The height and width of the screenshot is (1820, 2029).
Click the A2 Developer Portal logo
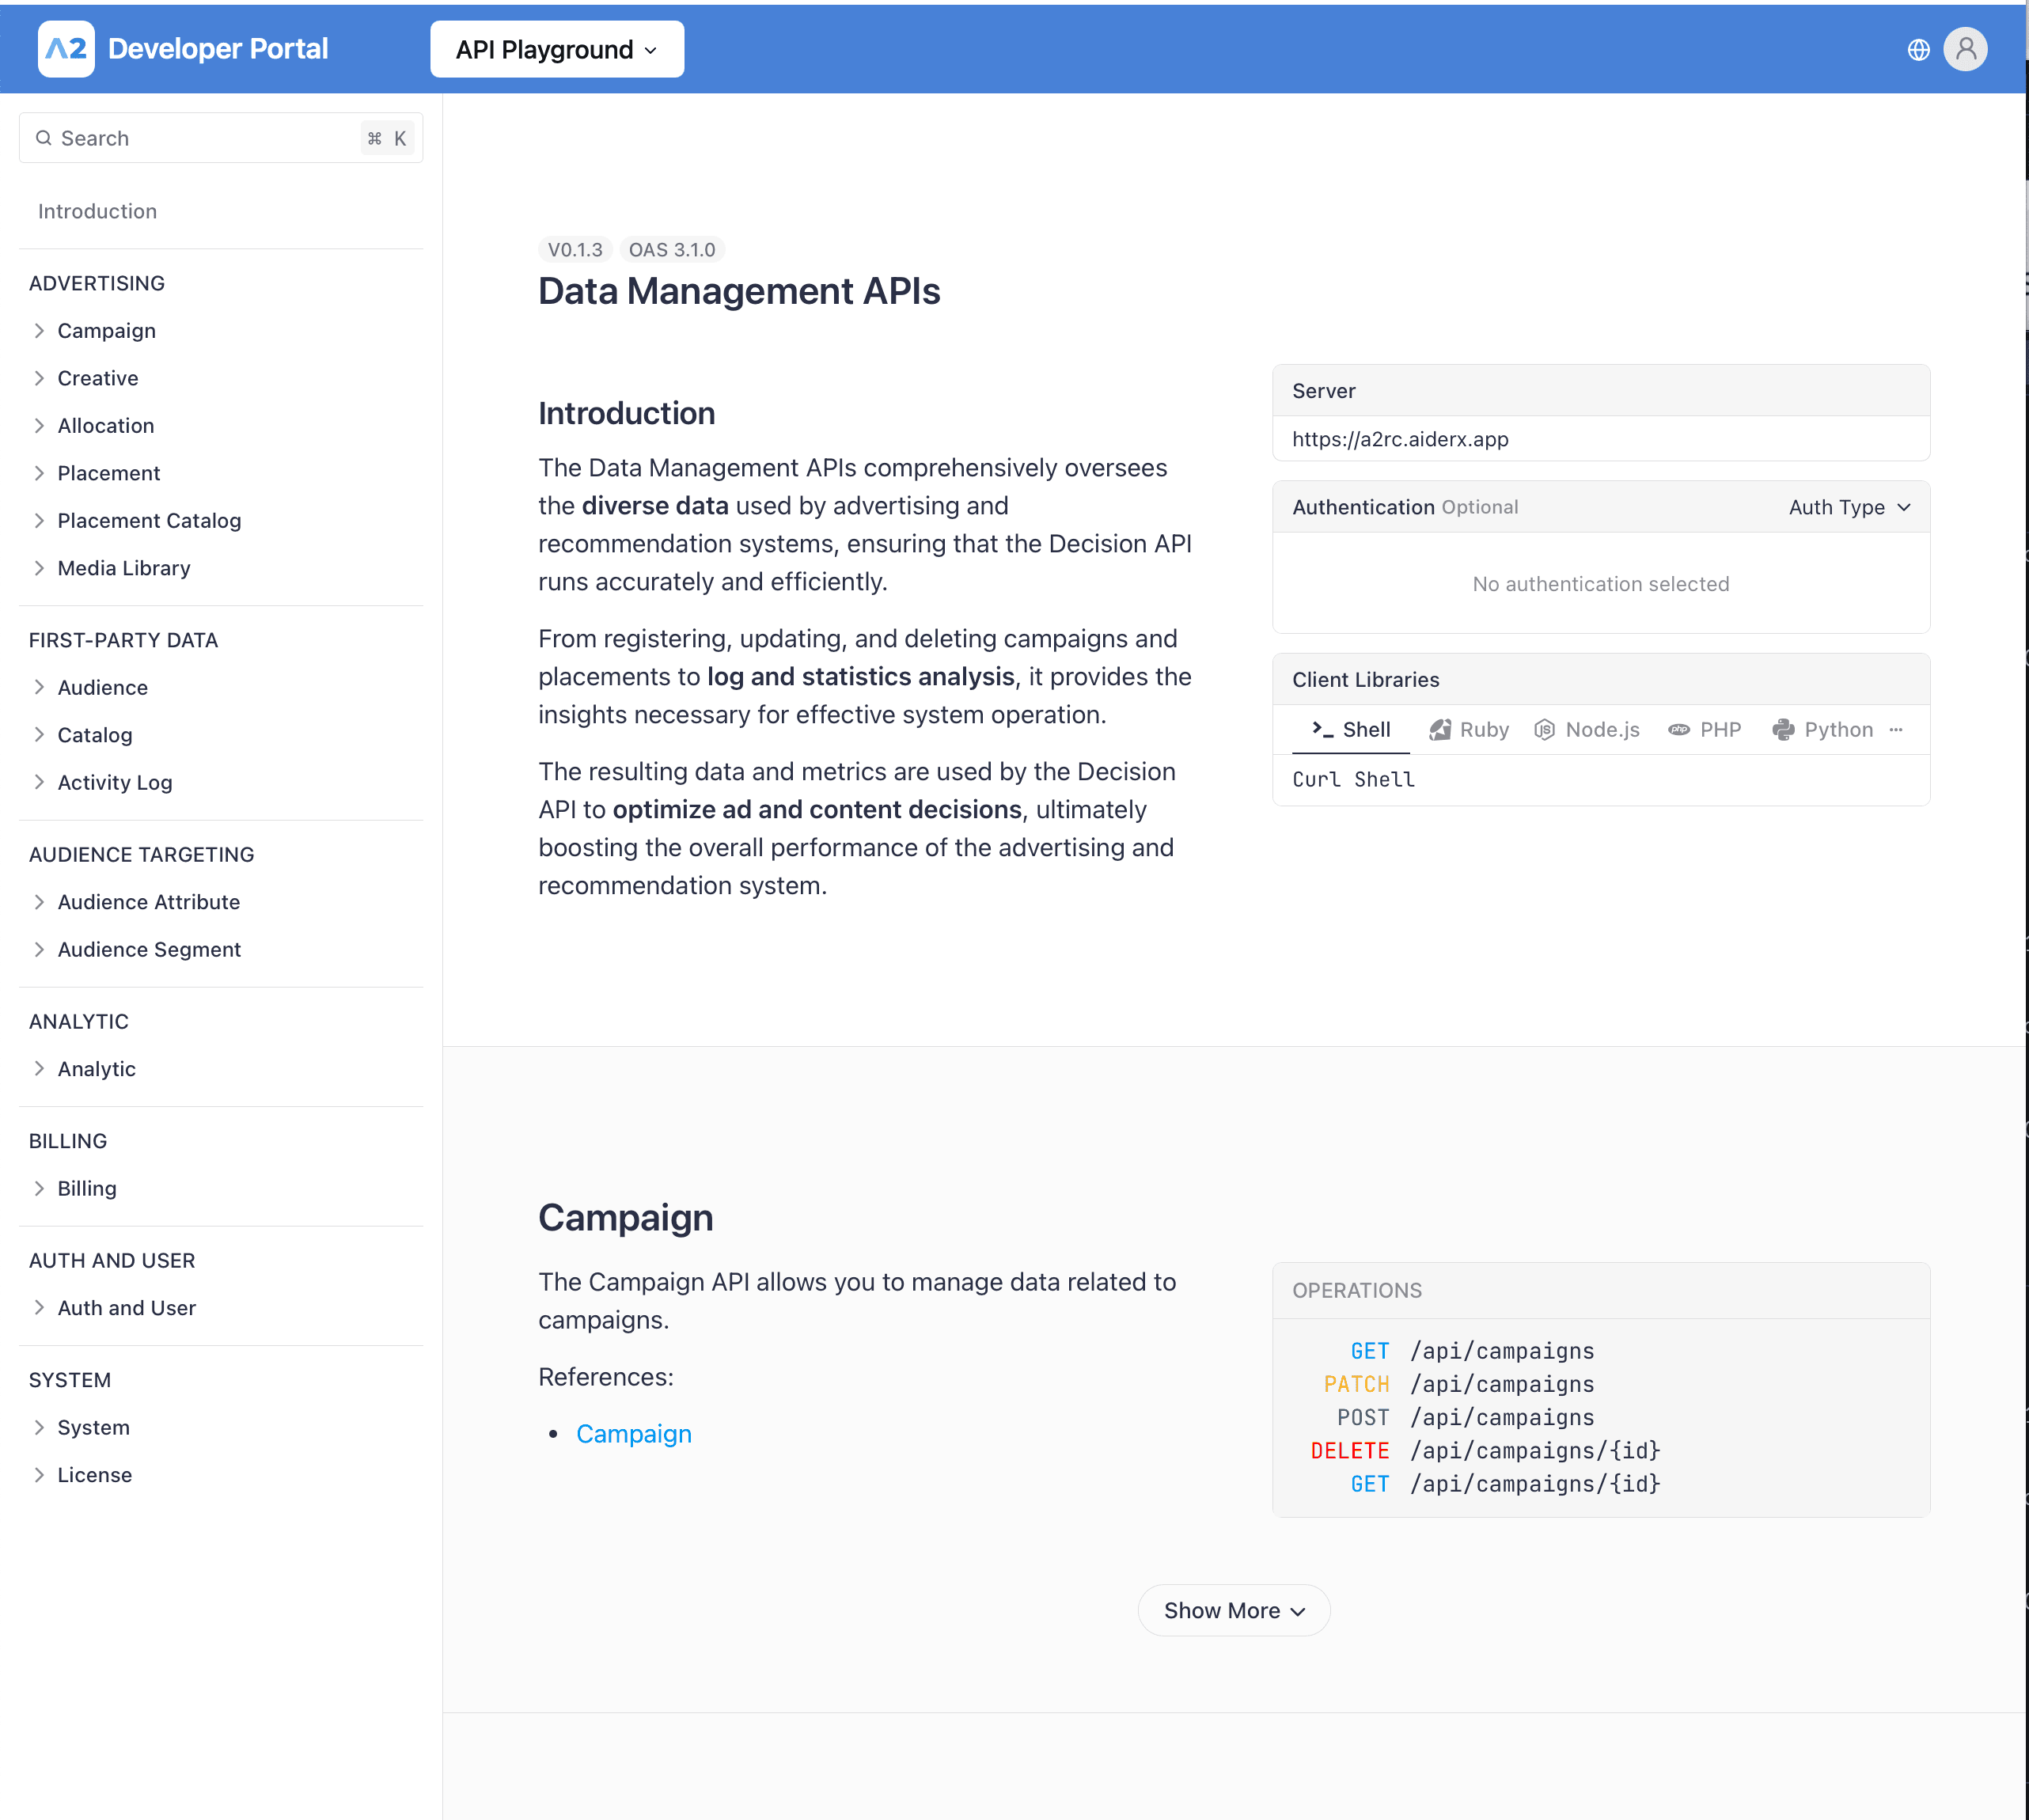click(66, 49)
